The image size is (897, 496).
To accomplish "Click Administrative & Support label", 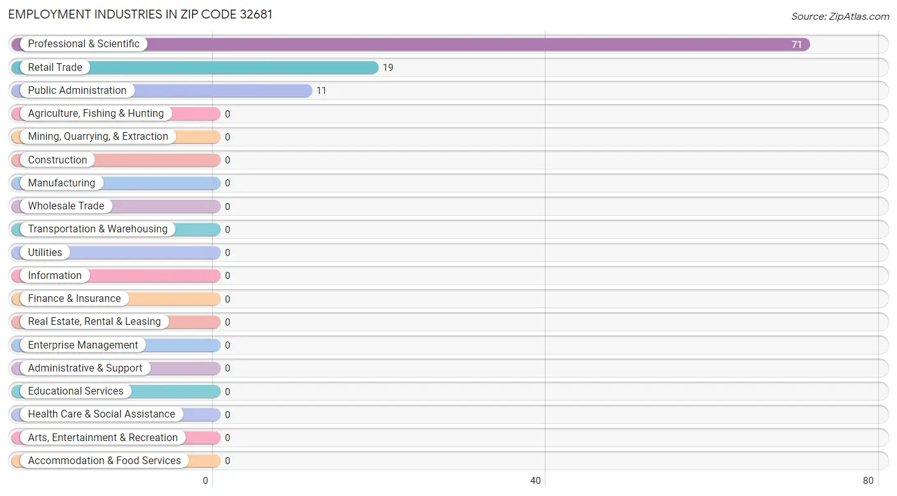I will [85, 368].
